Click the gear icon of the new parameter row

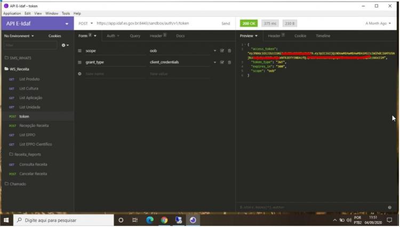tap(79, 74)
